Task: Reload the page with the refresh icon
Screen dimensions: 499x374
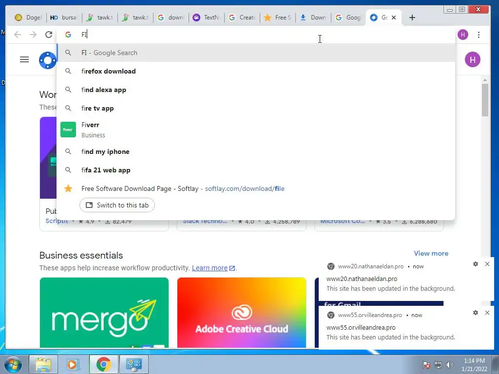Action: tap(49, 35)
